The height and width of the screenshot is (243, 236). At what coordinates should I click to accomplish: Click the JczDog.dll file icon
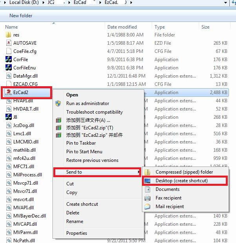coord(9,125)
